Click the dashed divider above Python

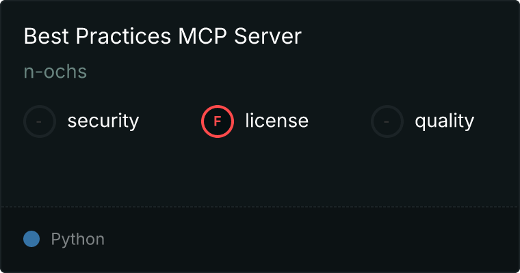tap(260, 207)
